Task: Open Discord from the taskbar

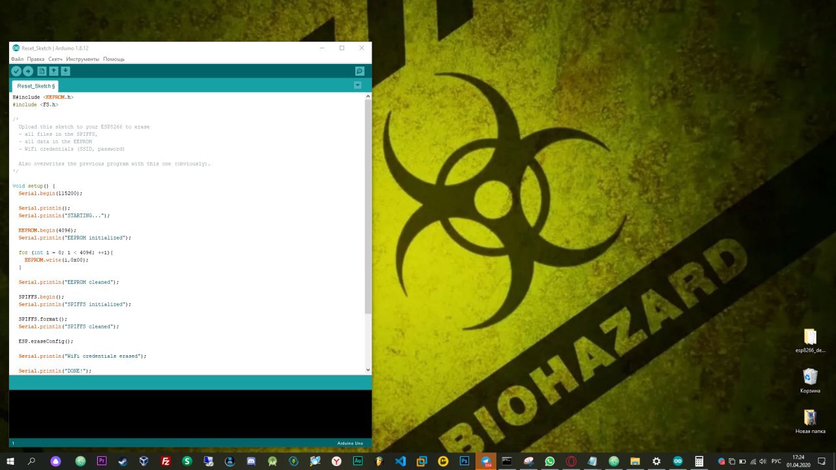Action: (x=251, y=461)
